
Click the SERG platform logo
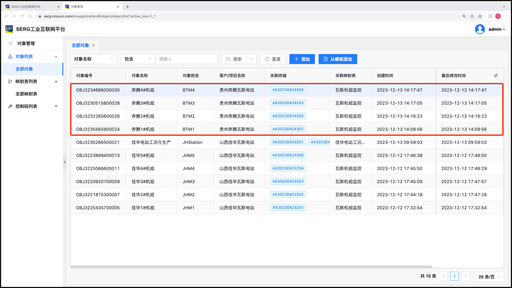[x=9, y=29]
